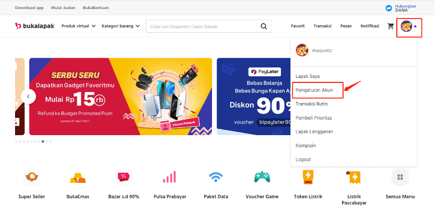Image resolution: width=435 pixels, height=213 pixels.
Task: Open the Token Listrik icon
Action: coord(308,177)
